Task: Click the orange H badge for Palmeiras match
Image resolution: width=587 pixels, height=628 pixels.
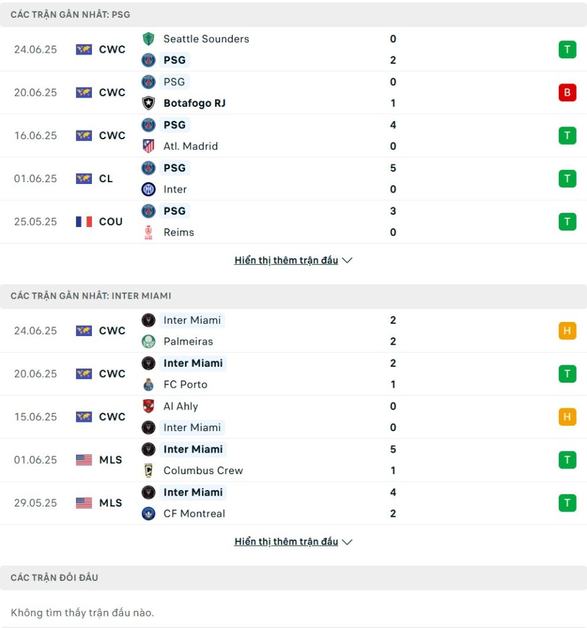Action: click(567, 331)
